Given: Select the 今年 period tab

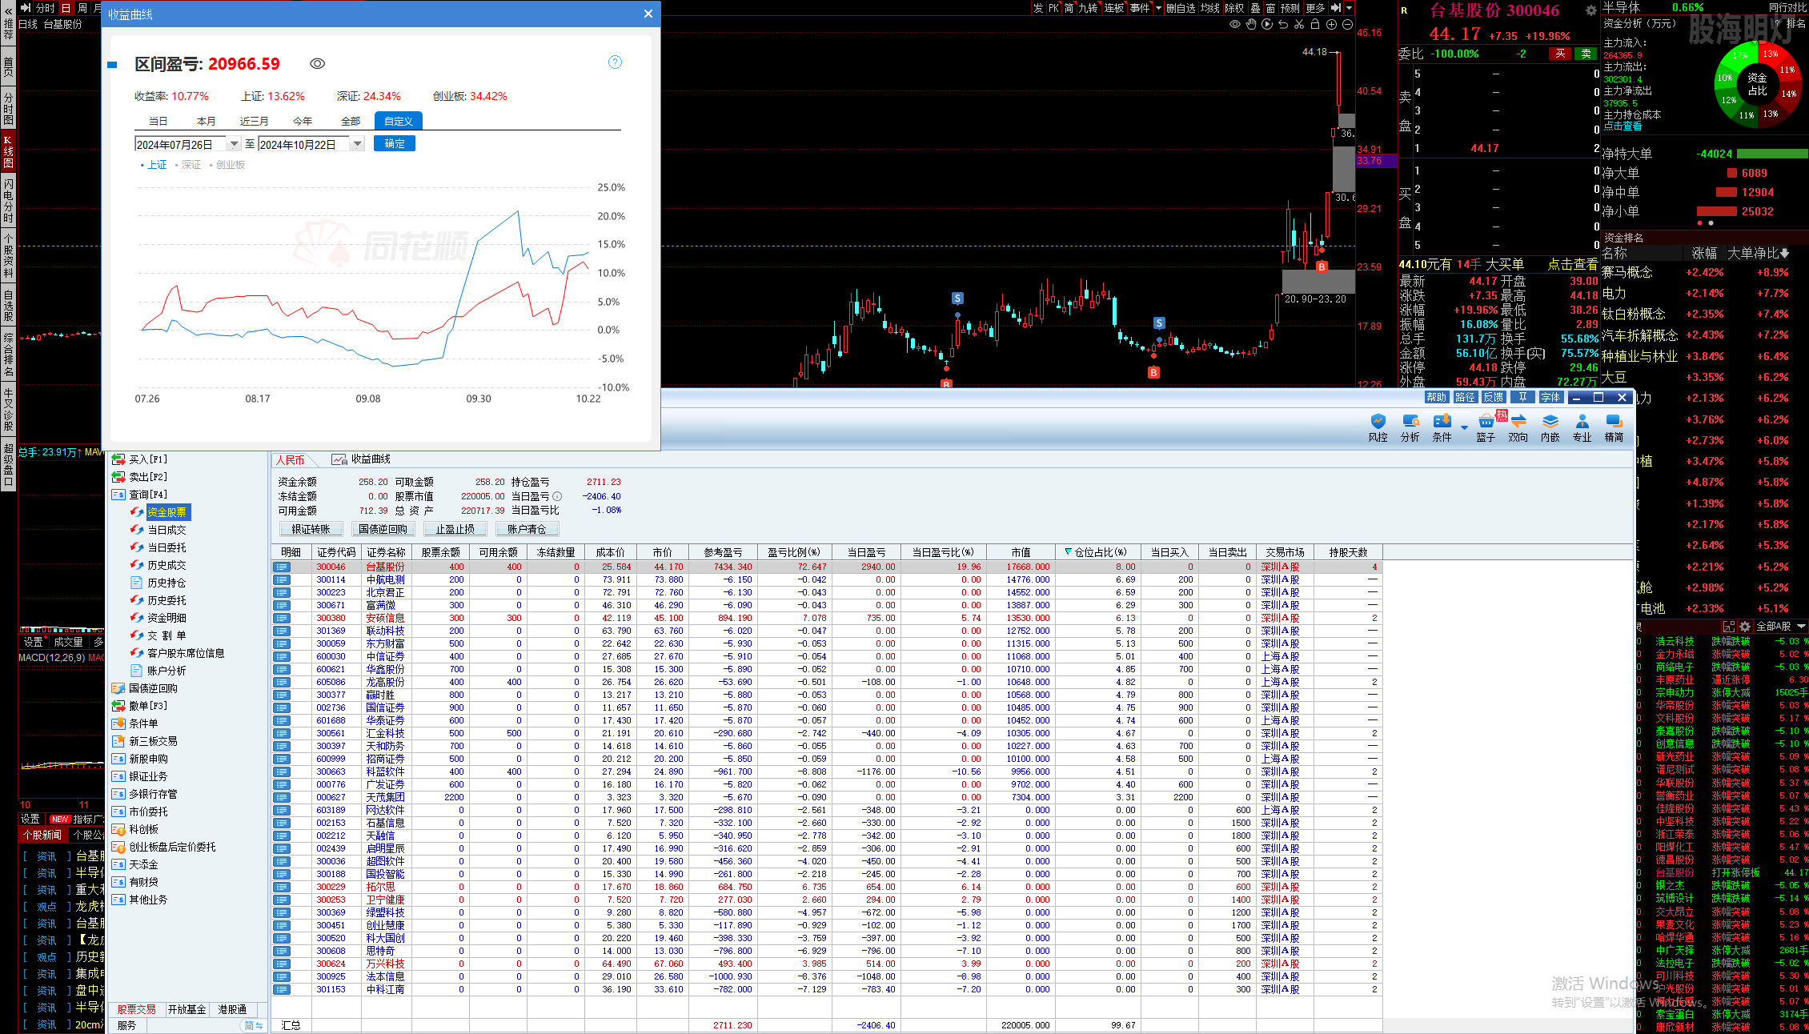Looking at the screenshot, I should coord(303,121).
